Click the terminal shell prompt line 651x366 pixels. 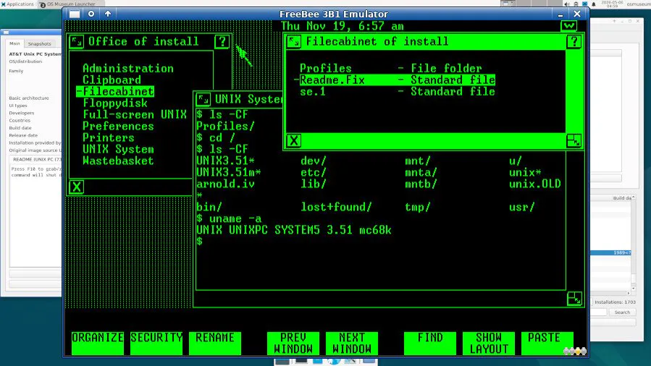pyautogui.click(x=200, y=242)
